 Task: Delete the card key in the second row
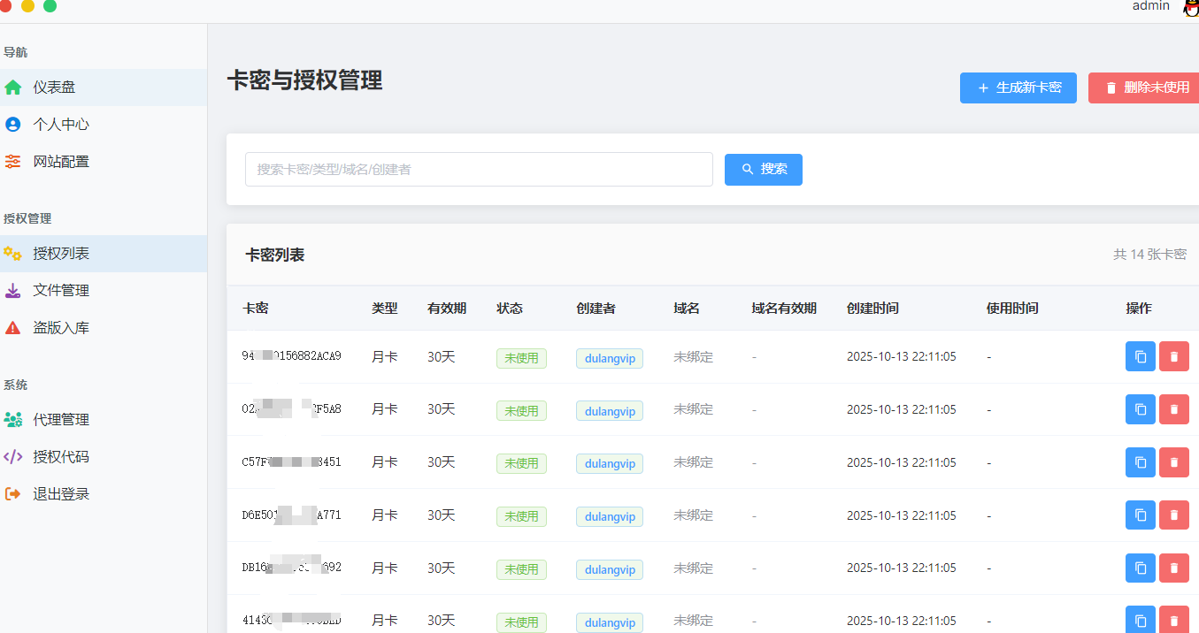pyautogui.click(x=1174, y=409)
